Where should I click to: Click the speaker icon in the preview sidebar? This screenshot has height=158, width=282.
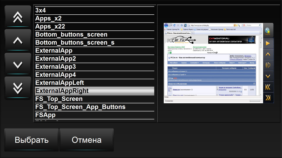(x=268, y=65)
